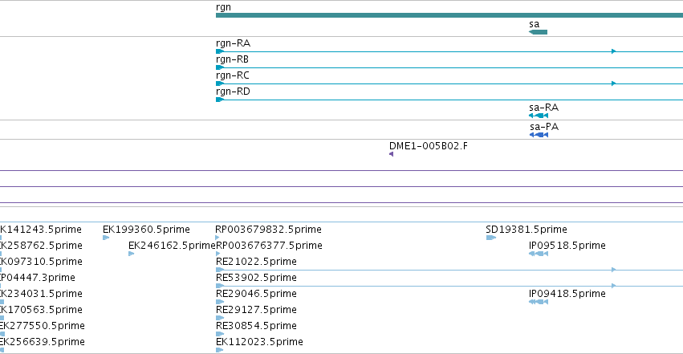The width and height of the screenshot is (683, 354).
Task: Select the RE53902.5prime label
Action: click(x=256, y=278)
